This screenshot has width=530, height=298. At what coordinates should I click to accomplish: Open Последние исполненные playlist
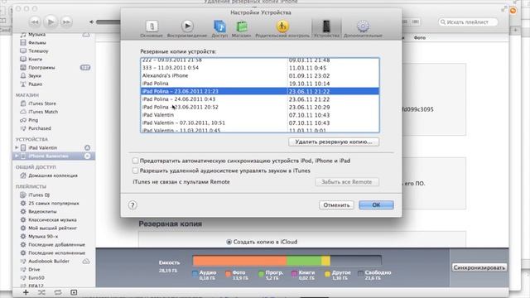pos(56,253)
